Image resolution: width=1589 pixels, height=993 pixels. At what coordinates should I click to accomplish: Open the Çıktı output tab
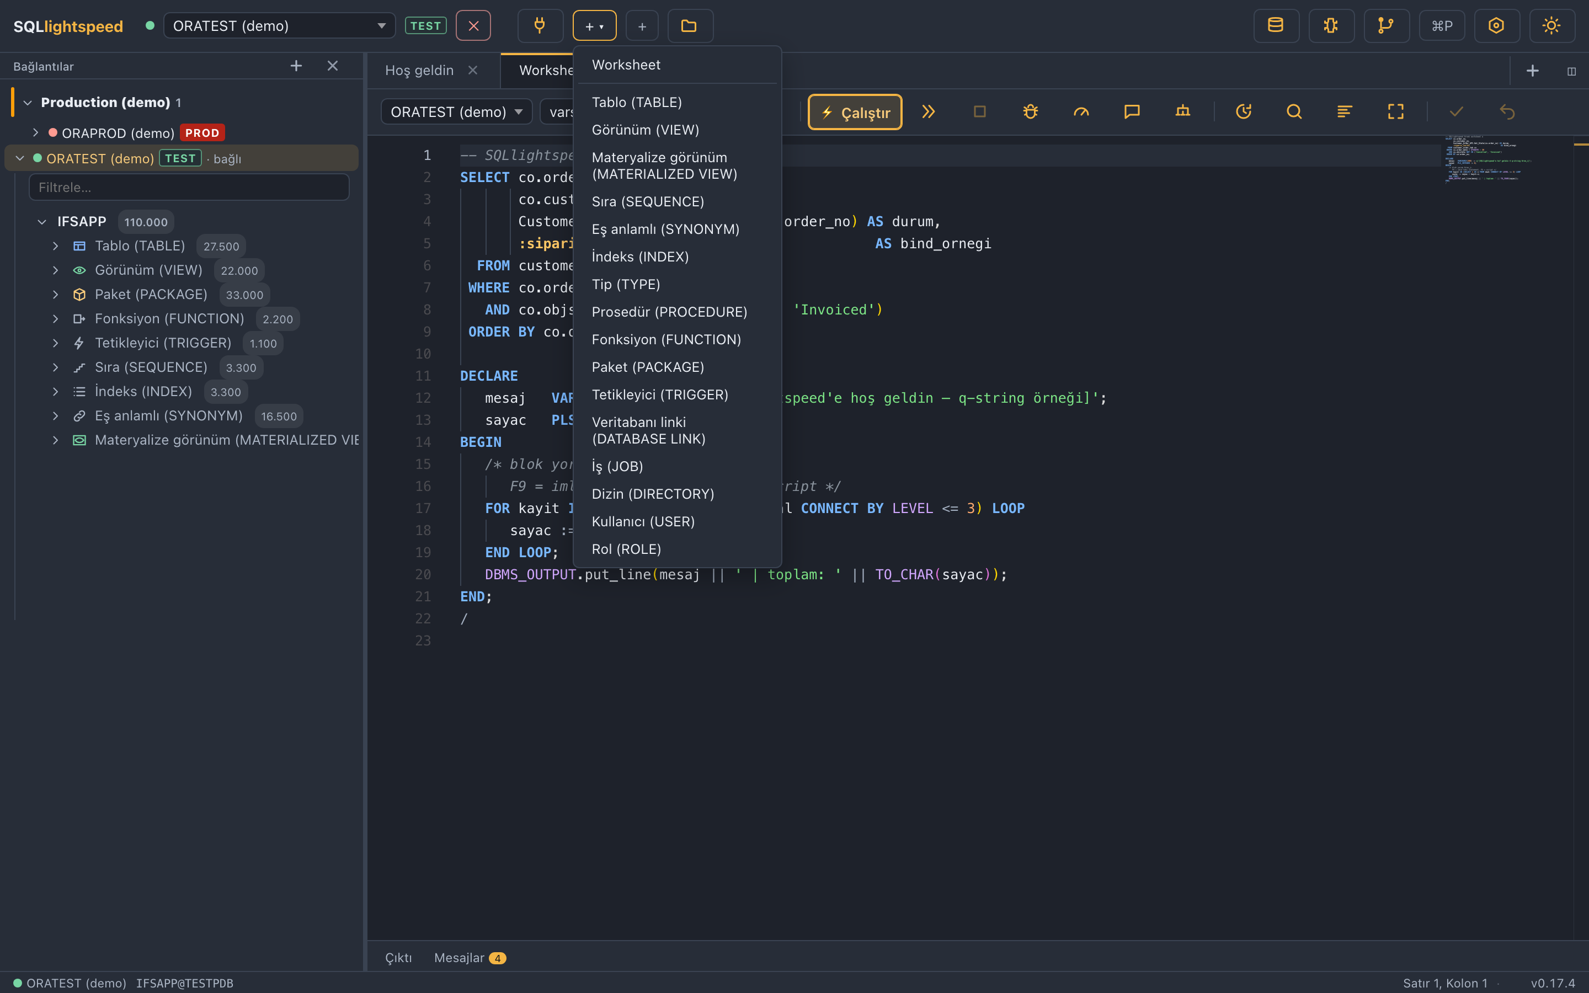(x=398, y=958)
